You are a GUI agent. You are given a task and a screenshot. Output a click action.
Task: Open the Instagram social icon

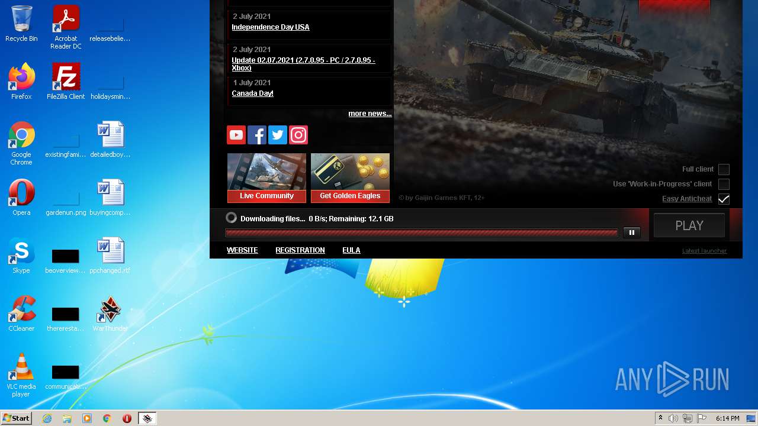(298, 135)
